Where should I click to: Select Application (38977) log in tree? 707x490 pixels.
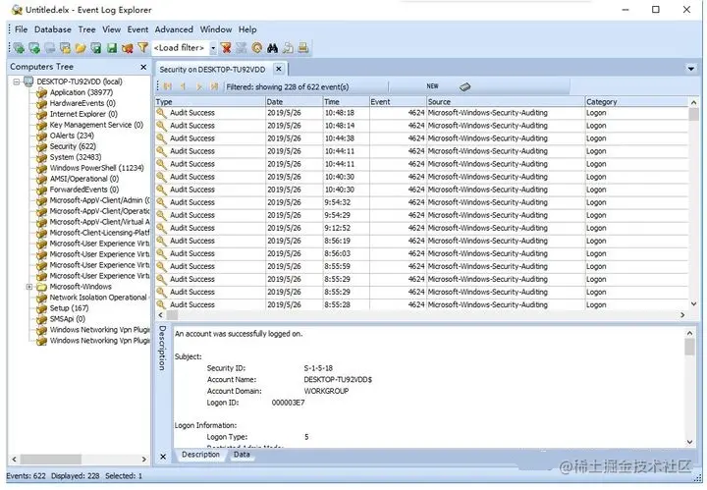[82, 92]
